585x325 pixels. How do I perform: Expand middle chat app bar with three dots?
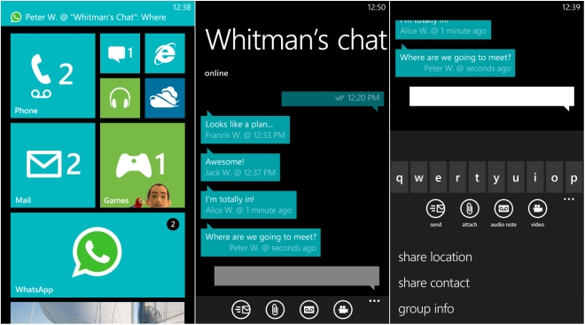pos(374,301)
